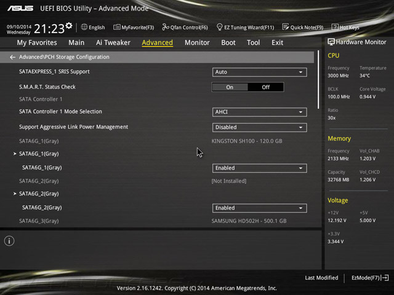
Task: Open Aggressive Link Power Management dropdown
Action: coord(259,127)
